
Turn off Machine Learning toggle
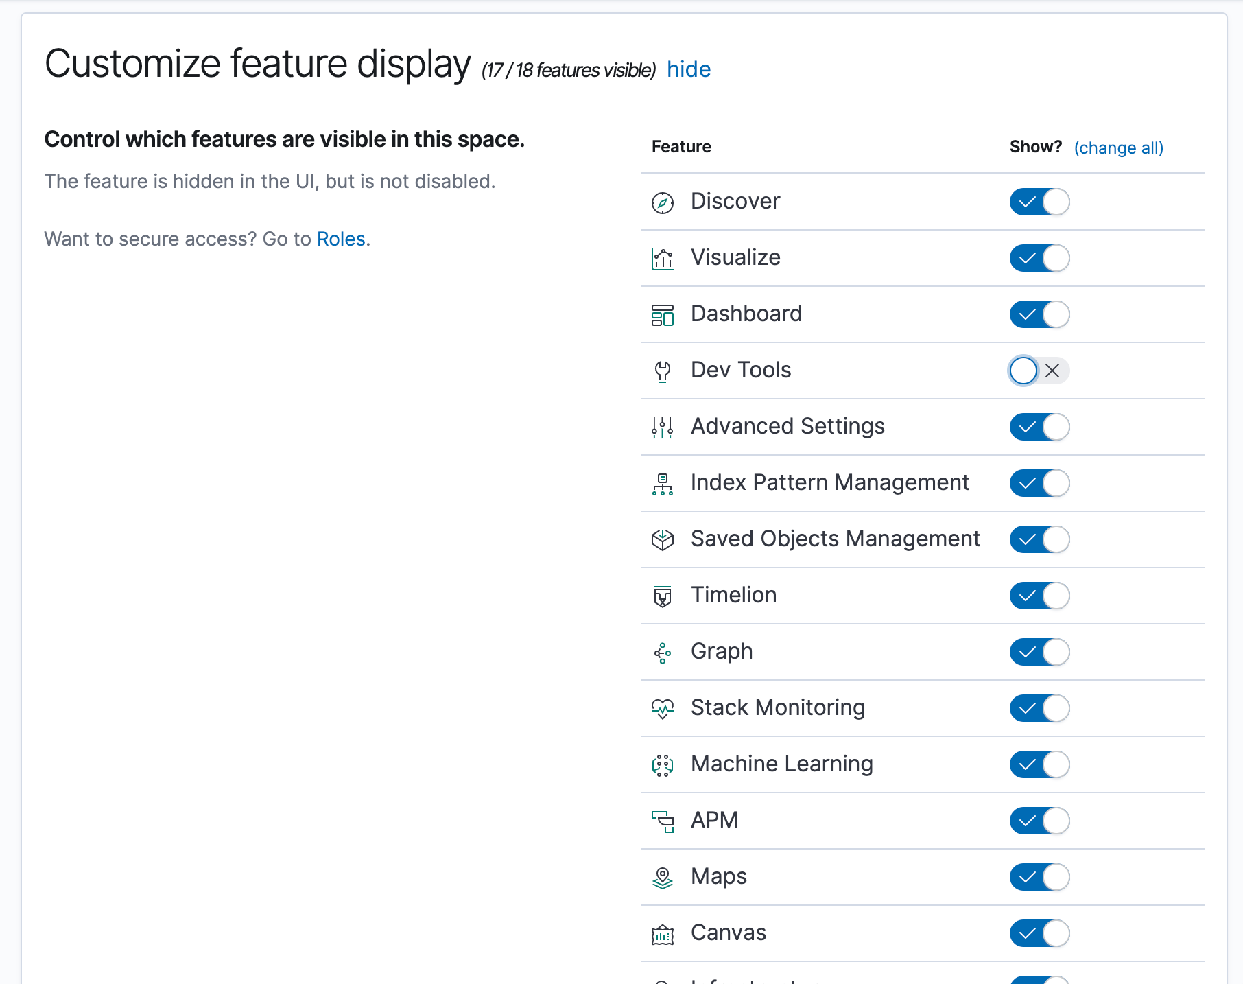(x=1039, y=764)
